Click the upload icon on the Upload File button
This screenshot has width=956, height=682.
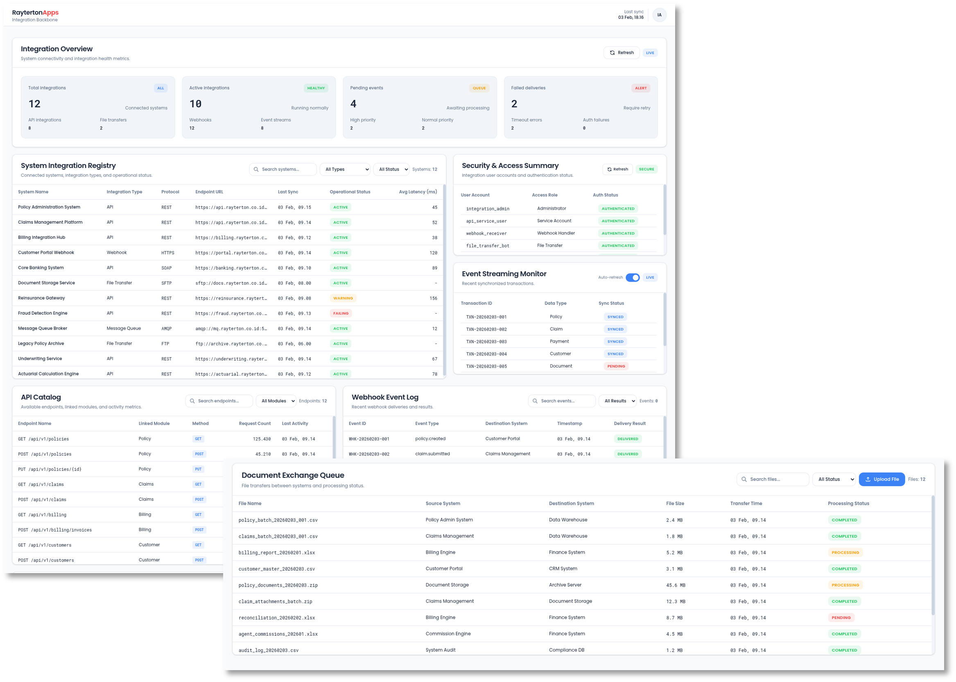[x=868, y=479]
